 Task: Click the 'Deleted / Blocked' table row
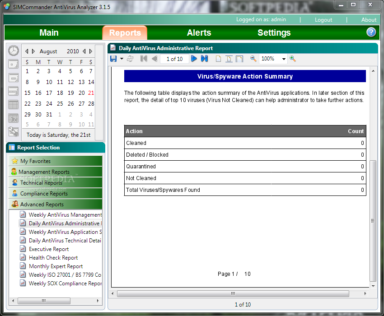tap(245, 155)
